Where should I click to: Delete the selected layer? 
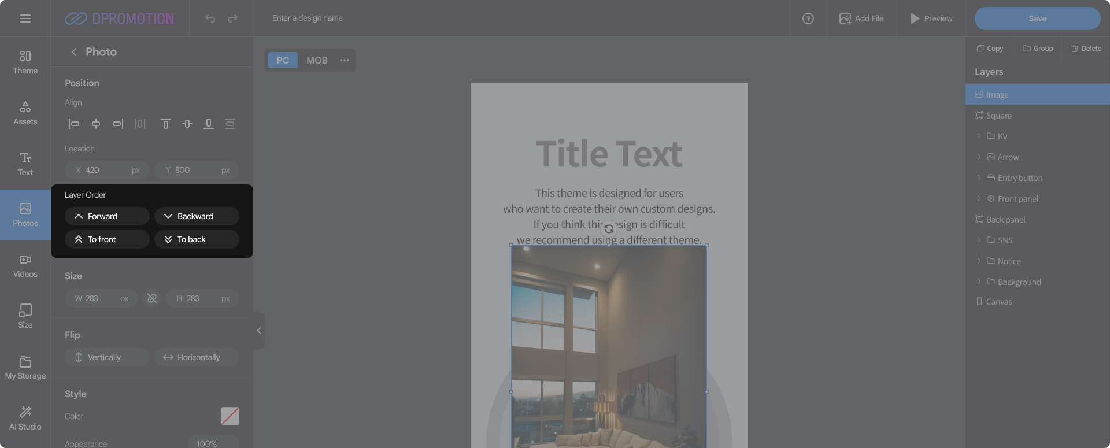point(1086,49)
